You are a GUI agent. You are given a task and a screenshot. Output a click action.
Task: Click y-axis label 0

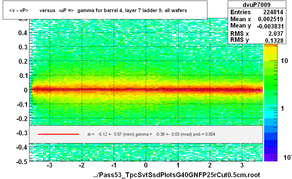coord(26,90)
